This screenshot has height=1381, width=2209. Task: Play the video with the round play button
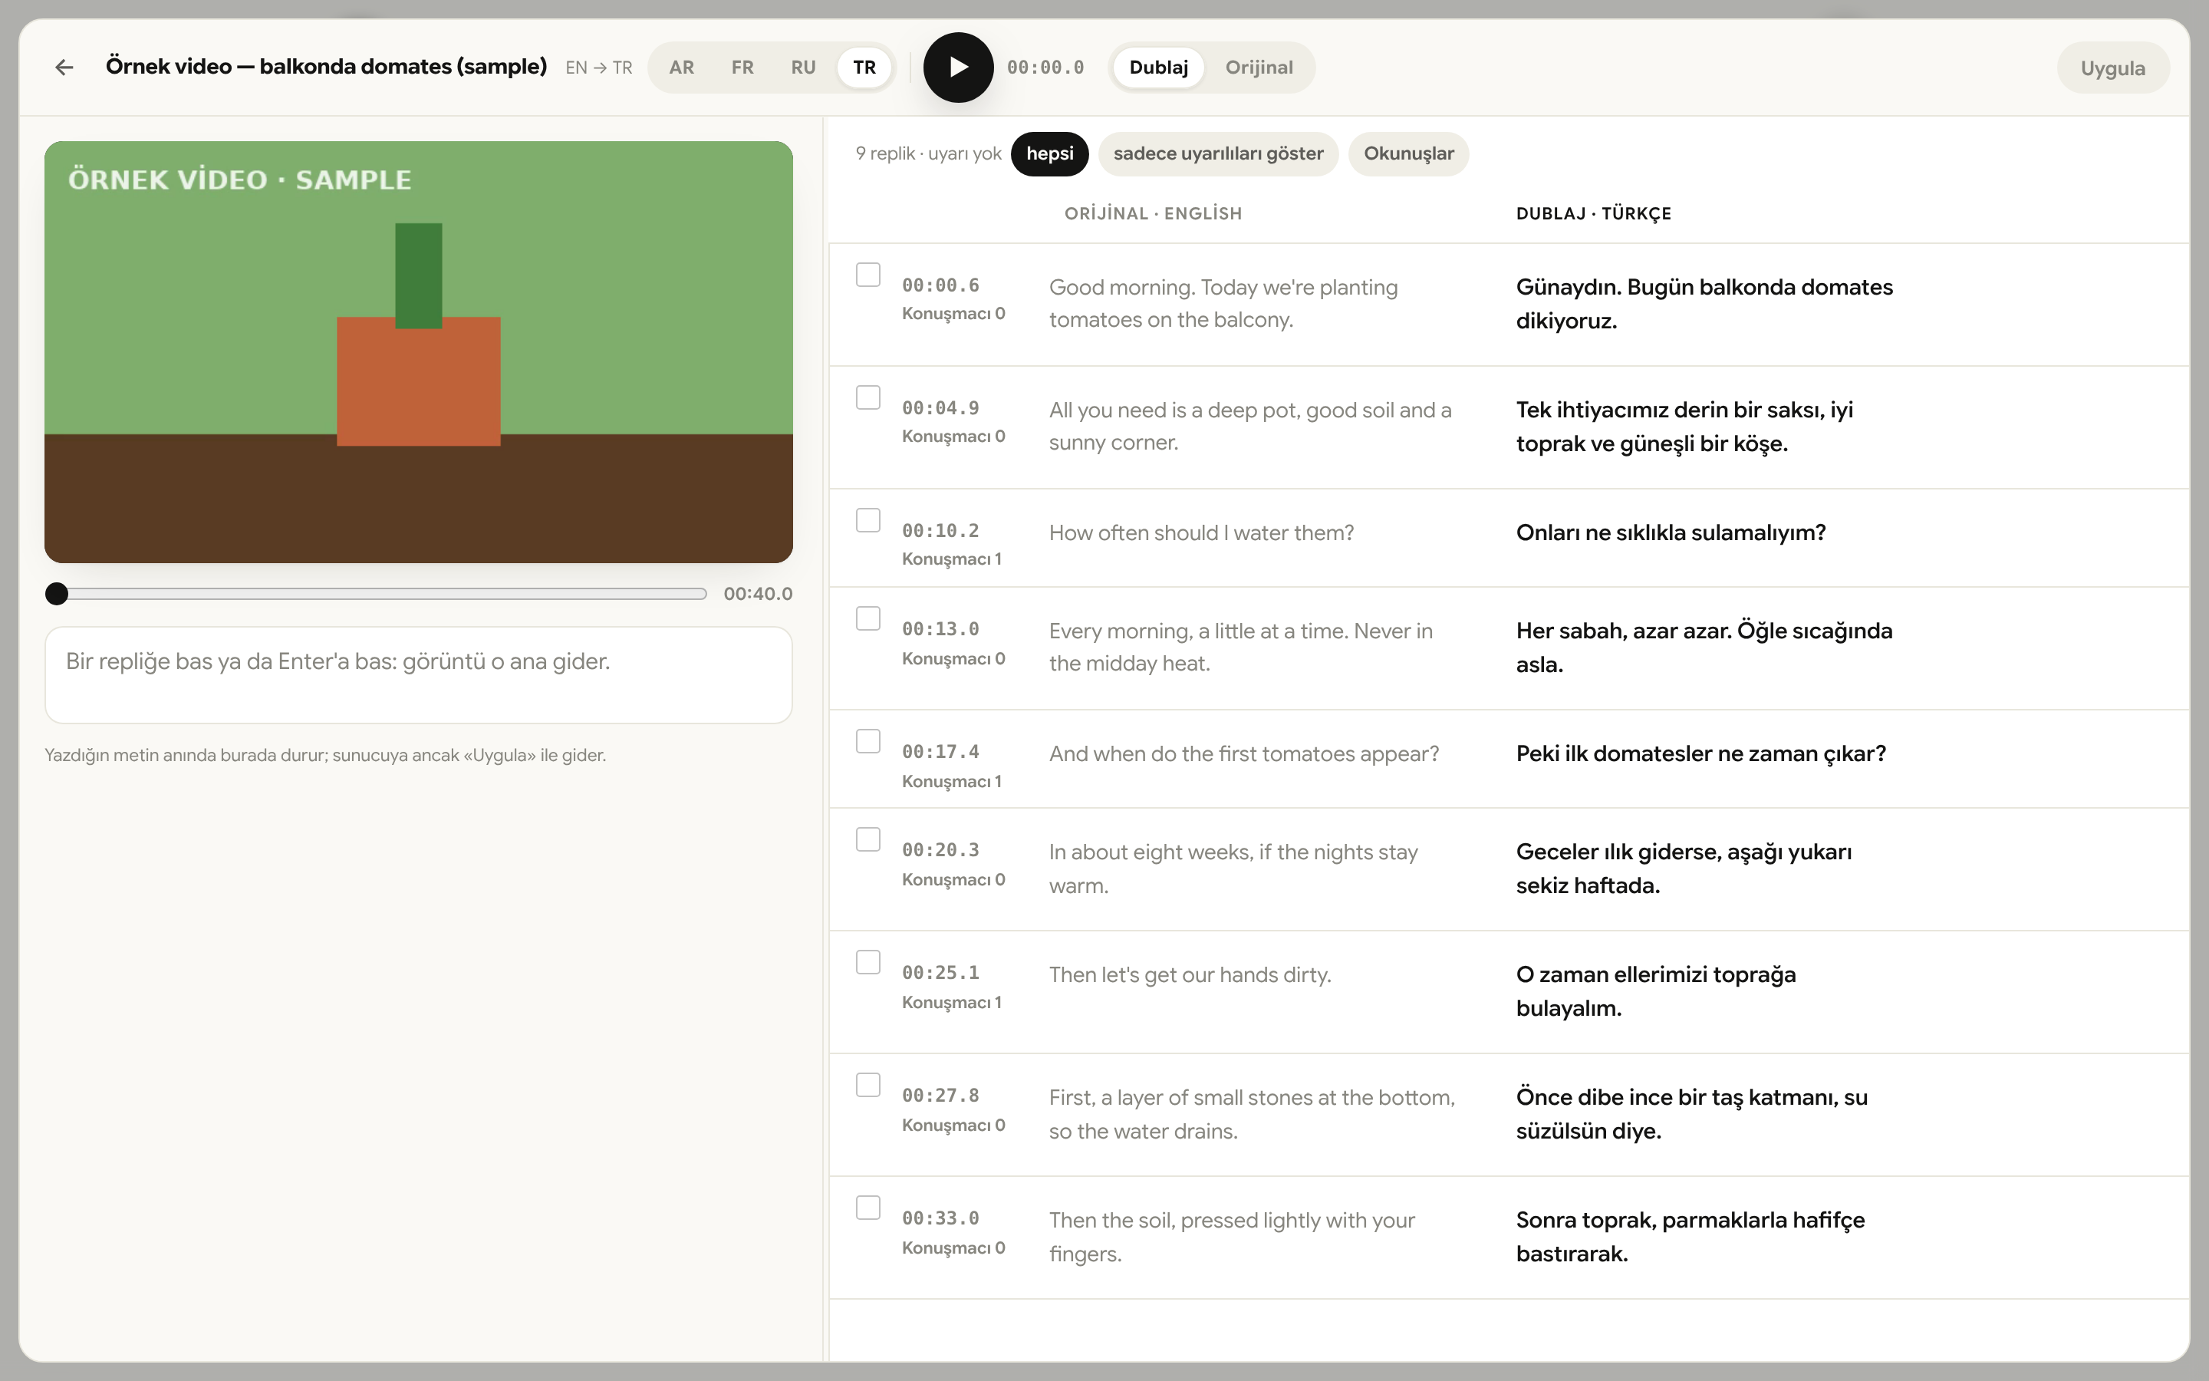pos(957,67)
